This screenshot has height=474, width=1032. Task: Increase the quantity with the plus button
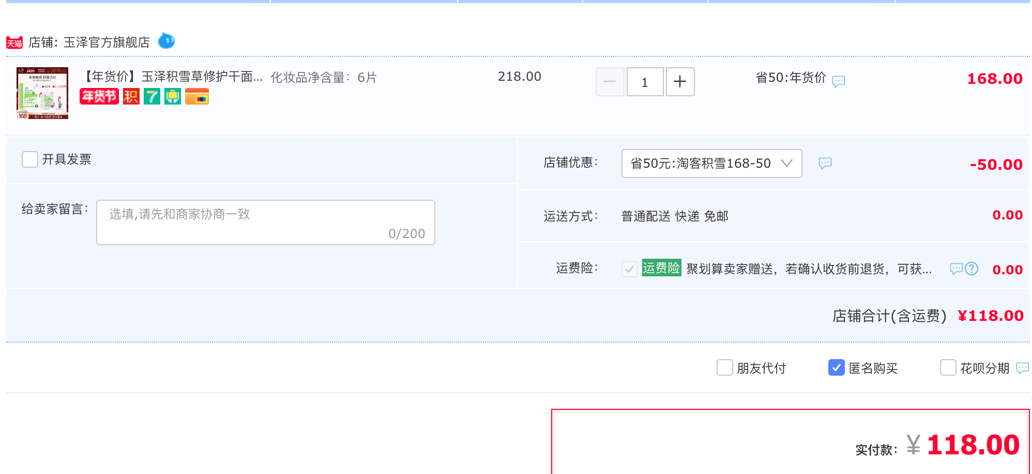click(x=680, y=82)
